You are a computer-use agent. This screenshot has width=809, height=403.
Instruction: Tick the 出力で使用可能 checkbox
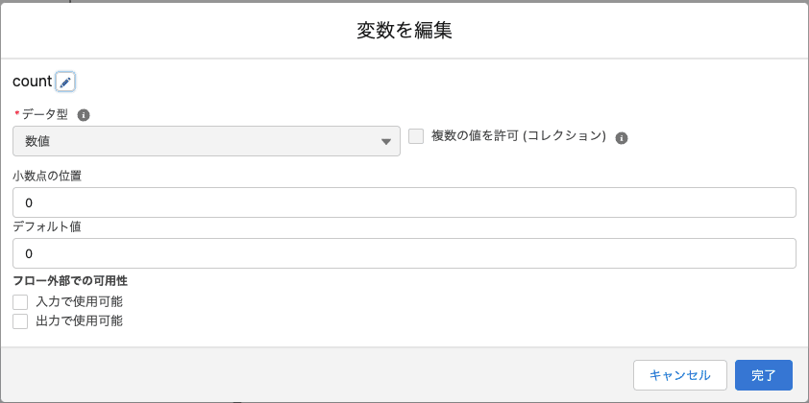click(20, 321)
